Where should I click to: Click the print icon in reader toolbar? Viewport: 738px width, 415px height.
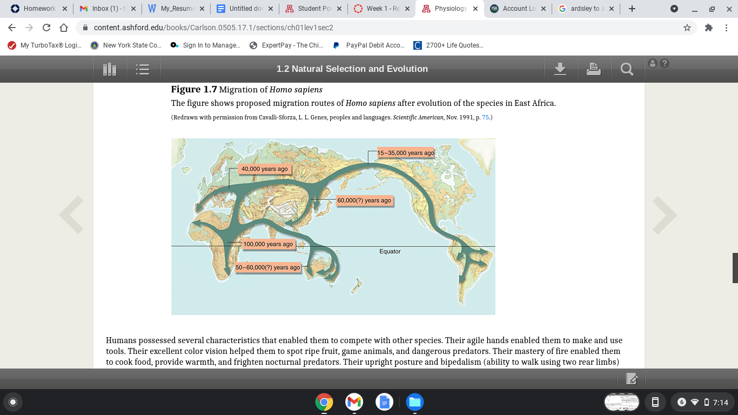(x=594, y=69)
